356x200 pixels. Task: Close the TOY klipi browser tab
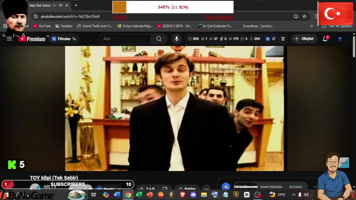tap(67, 5)
